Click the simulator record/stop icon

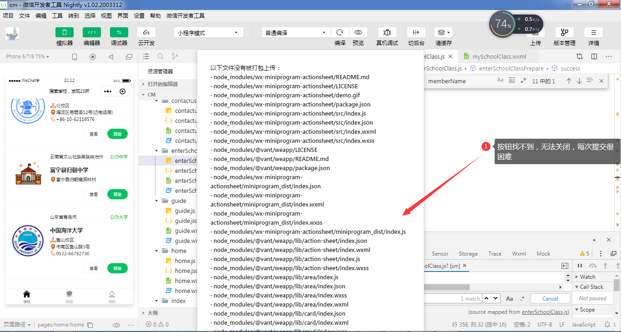click(x=93, y=57)
